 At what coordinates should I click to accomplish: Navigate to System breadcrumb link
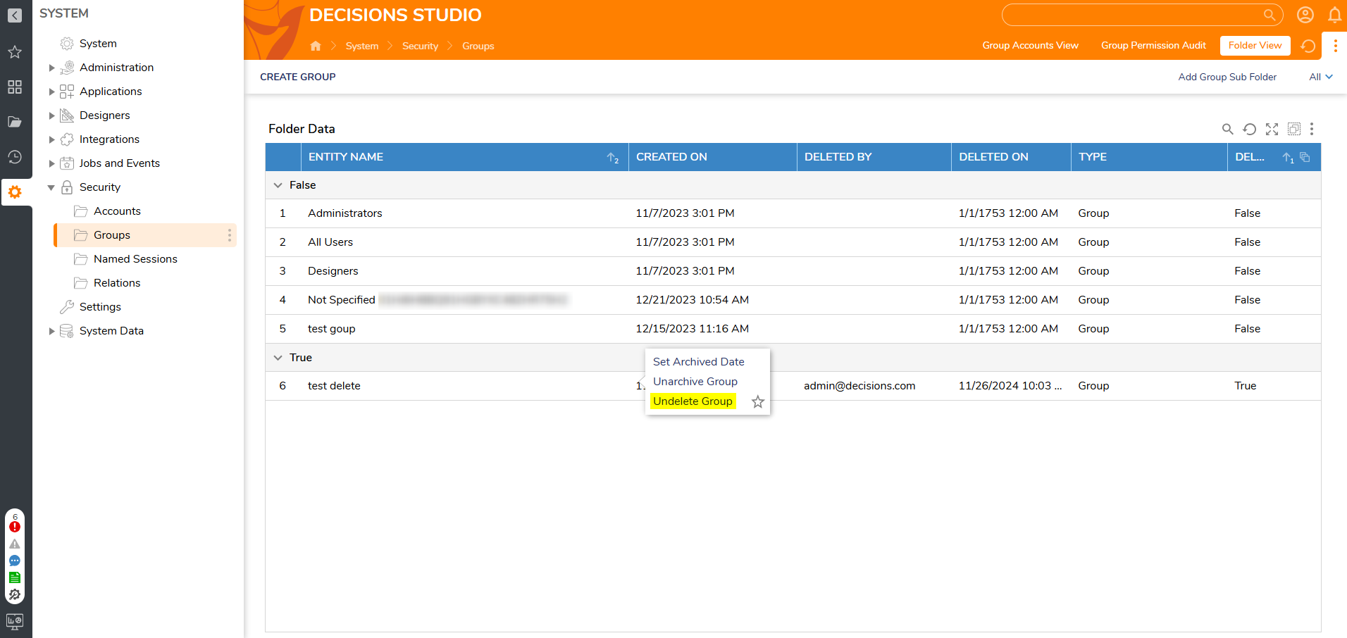(x=362, y=46)
